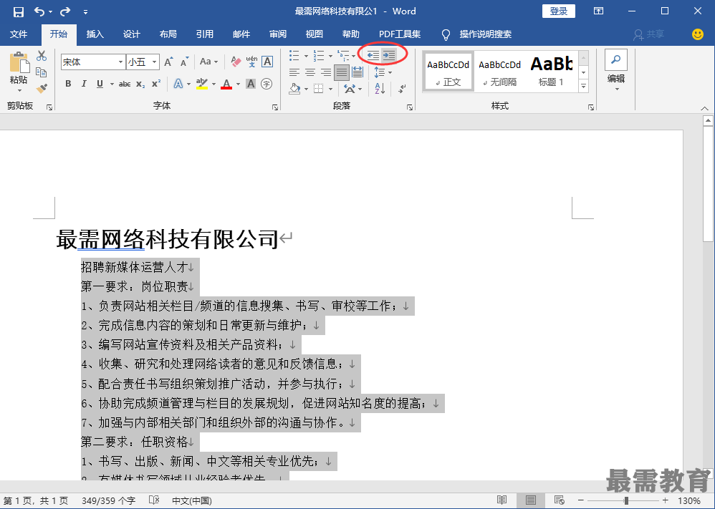Apply distributed alignment
Screen dimensions: 715x509
tap(357, 72)
